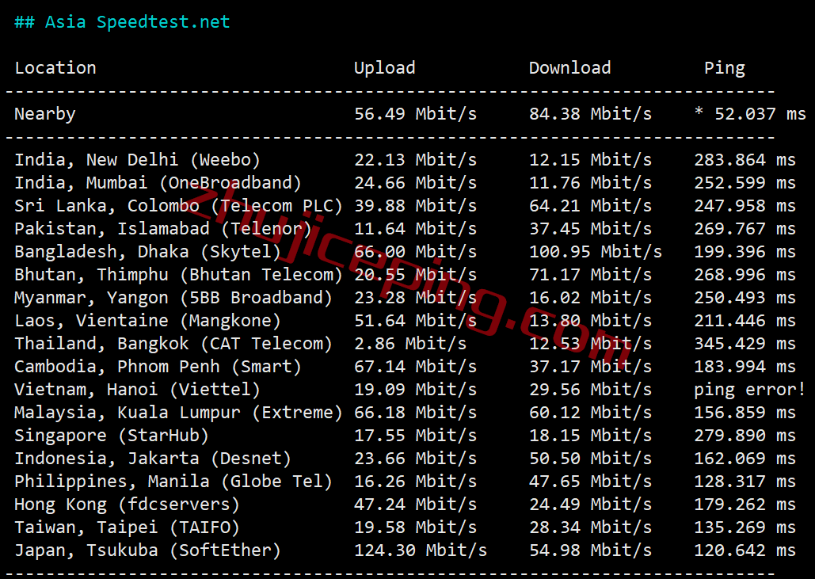Select the Location column header
Image resolution: width=815 pixels, height=579 pixels.
click(55, 67)
